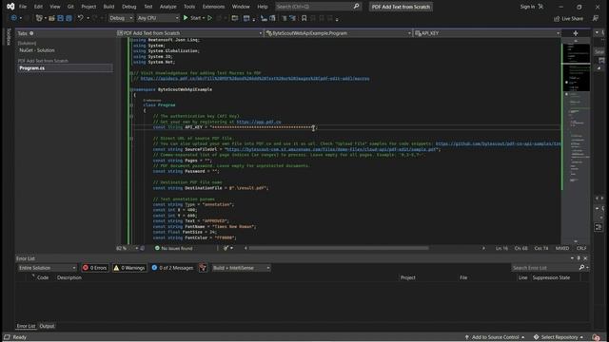Click the New Project toolbar icon
Screen dimensions: 609x342
pyautogui.click(x=39, y=18)
